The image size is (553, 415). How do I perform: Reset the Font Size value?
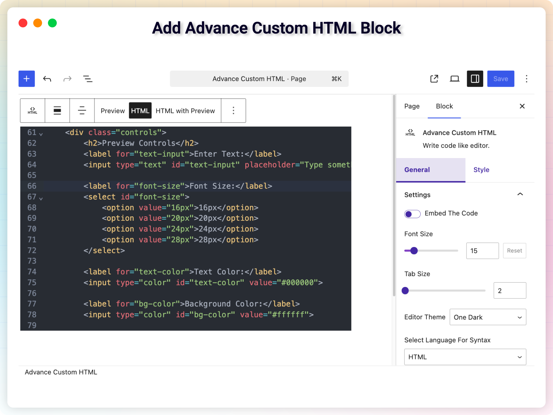click(514, 250)
